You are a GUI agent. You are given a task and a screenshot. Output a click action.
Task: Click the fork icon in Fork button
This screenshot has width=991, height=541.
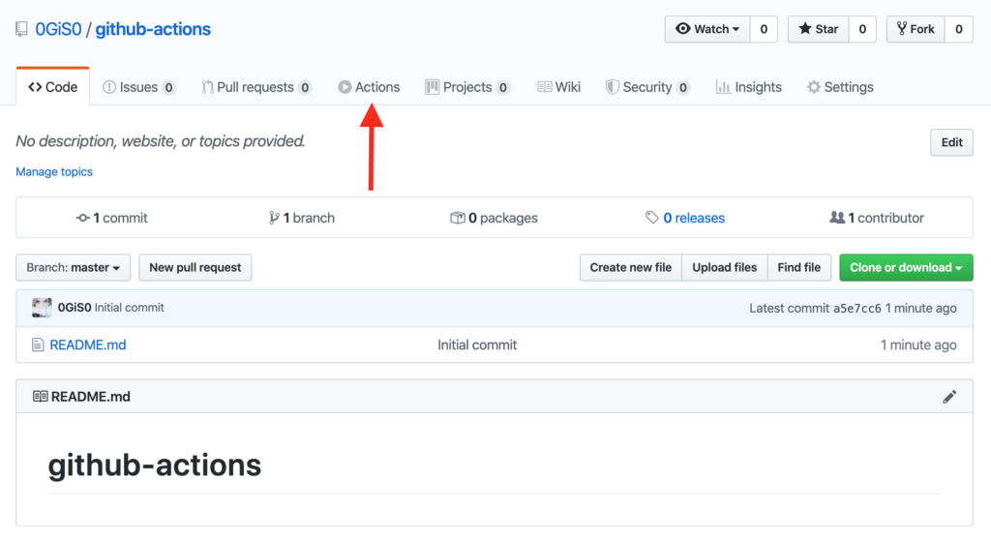point(901,28)
